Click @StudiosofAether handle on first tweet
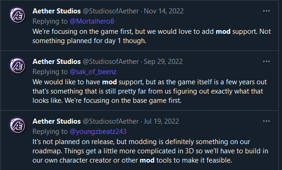Image resolution: width=282 pixels, height=170 pixels. [110, 11]
